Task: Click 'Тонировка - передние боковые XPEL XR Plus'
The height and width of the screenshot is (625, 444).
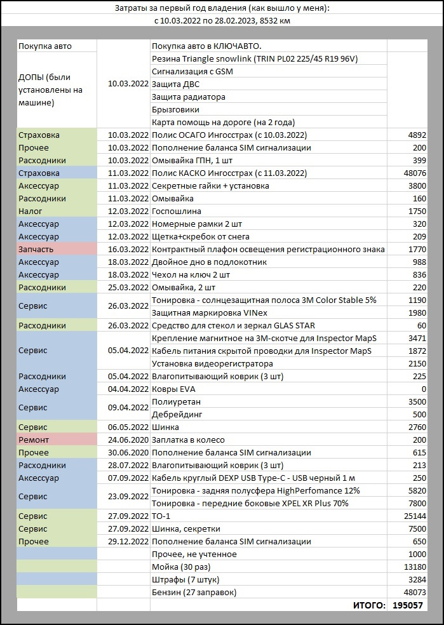Action: pyautogui.click(x=269, y=504)
